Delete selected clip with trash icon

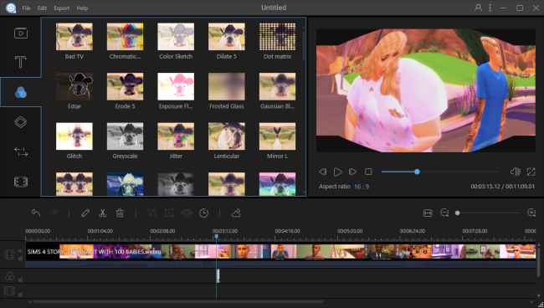click(x=120, y=213)
